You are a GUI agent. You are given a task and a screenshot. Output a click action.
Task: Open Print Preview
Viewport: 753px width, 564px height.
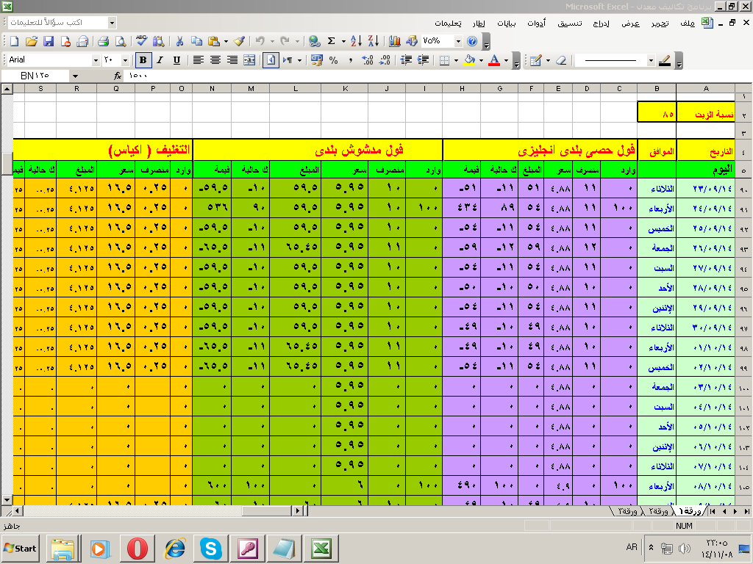click(121, 41)
